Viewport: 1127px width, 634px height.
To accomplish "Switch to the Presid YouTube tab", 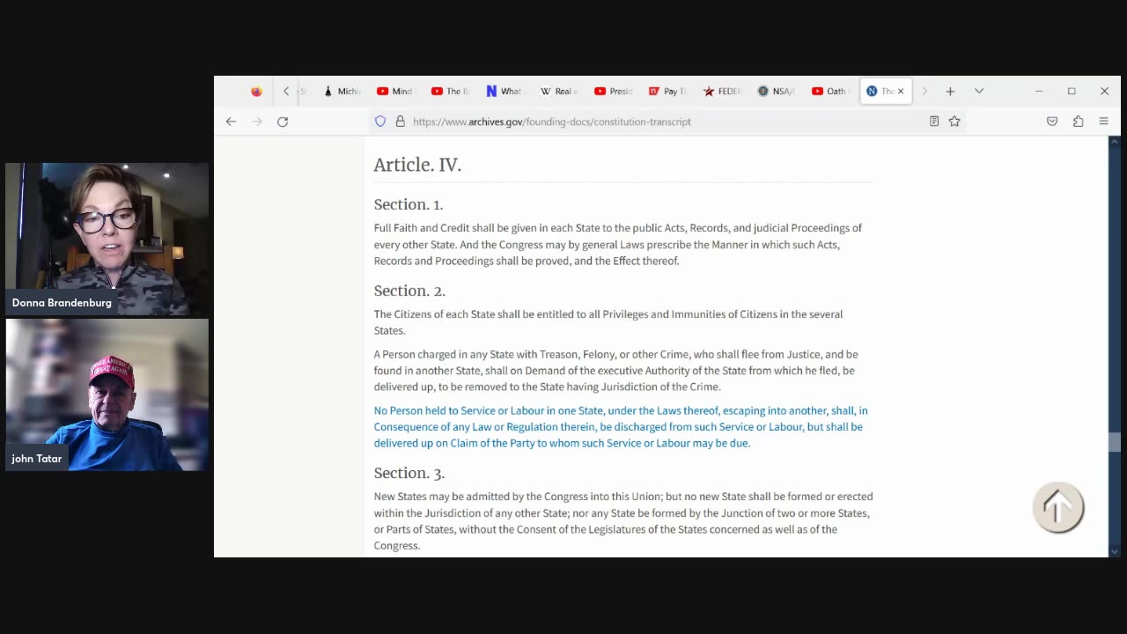I will 613,91.
